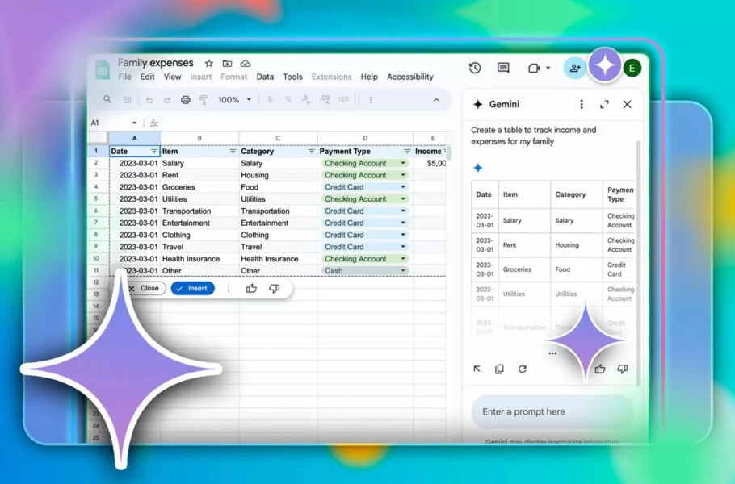Viewport: 735px width, 484px height.
Task: Copy the Gemini response
Action: point(499,369)
